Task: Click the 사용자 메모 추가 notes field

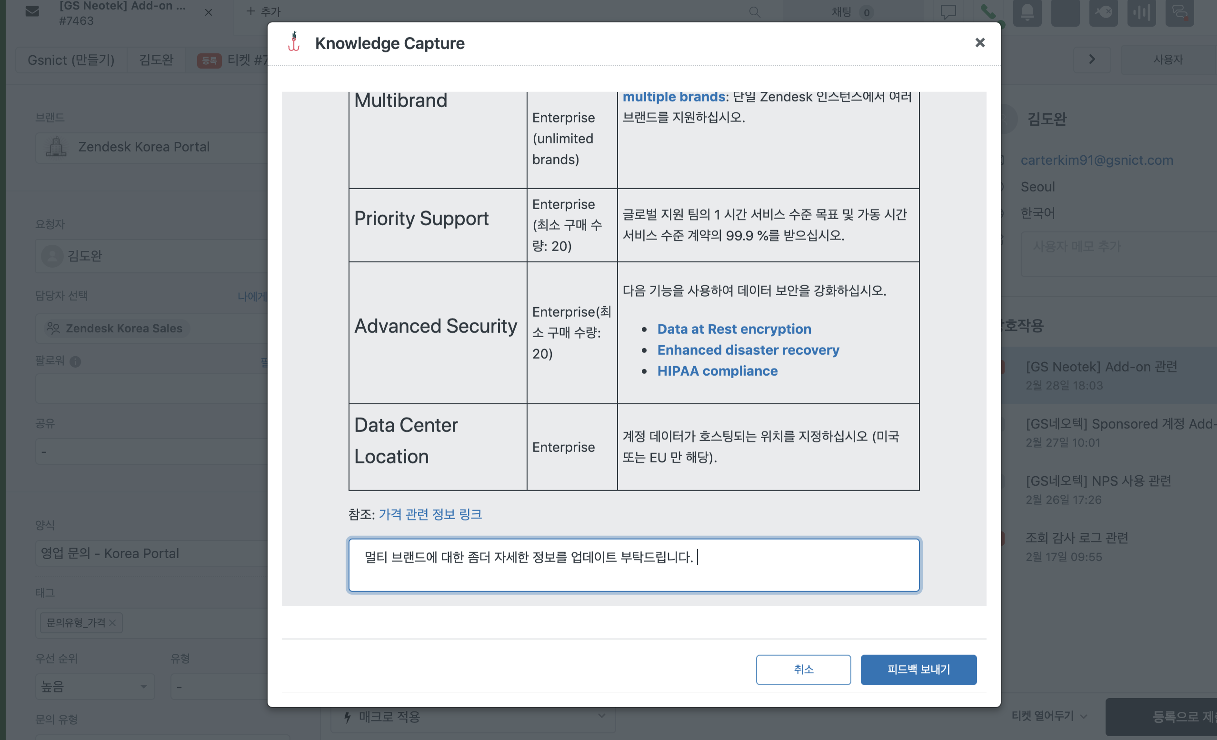Action: click(x=1119, y=254)
